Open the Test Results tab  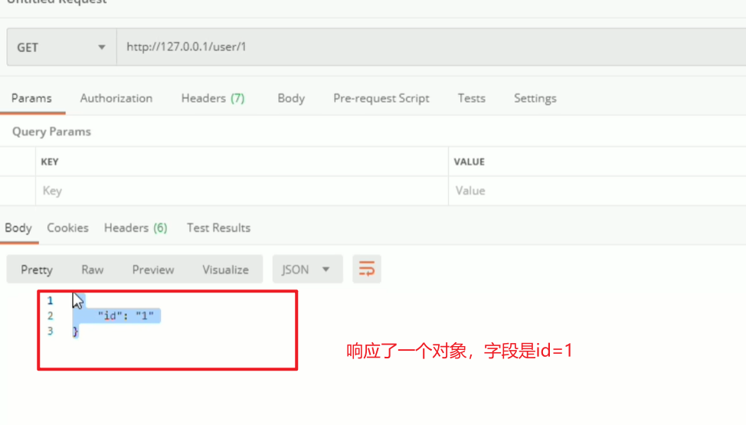point(218,227)
